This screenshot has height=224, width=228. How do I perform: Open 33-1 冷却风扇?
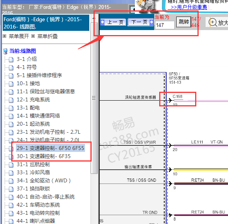[33, 172]
